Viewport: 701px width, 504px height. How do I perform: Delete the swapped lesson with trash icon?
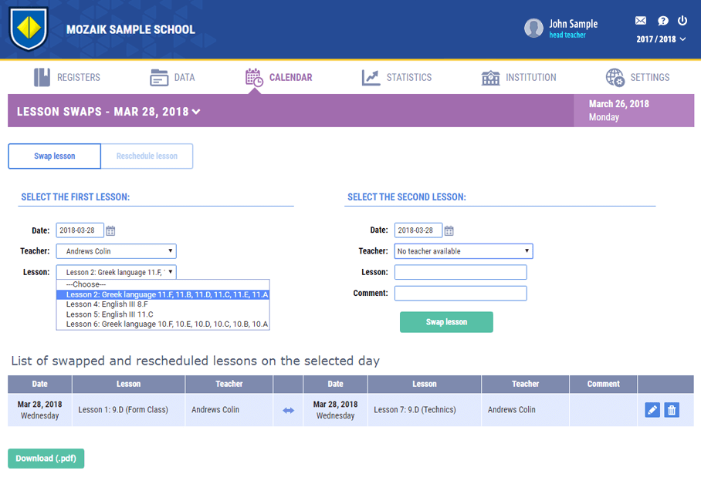click(x=672, y=410)
